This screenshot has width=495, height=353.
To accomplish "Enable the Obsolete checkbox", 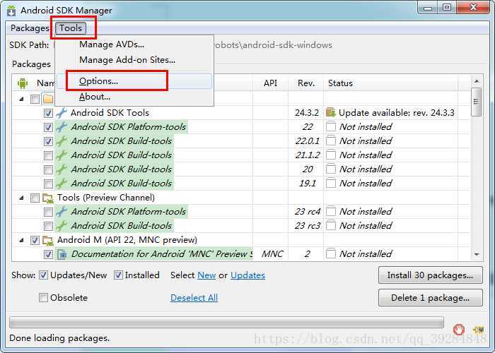I will (43, 297).
